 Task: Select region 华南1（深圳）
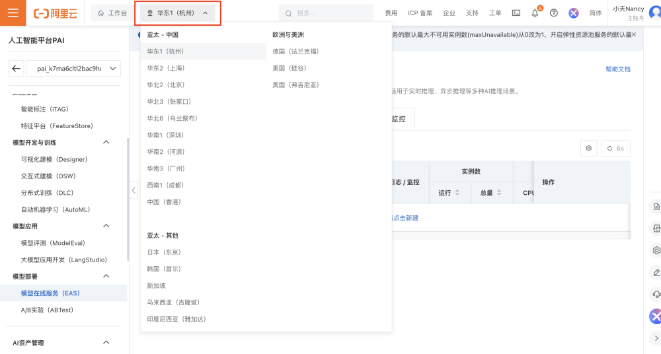click(165, 135)
